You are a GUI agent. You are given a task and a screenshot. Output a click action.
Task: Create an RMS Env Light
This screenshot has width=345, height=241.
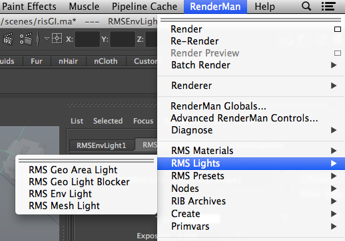(x=86, y=194)
